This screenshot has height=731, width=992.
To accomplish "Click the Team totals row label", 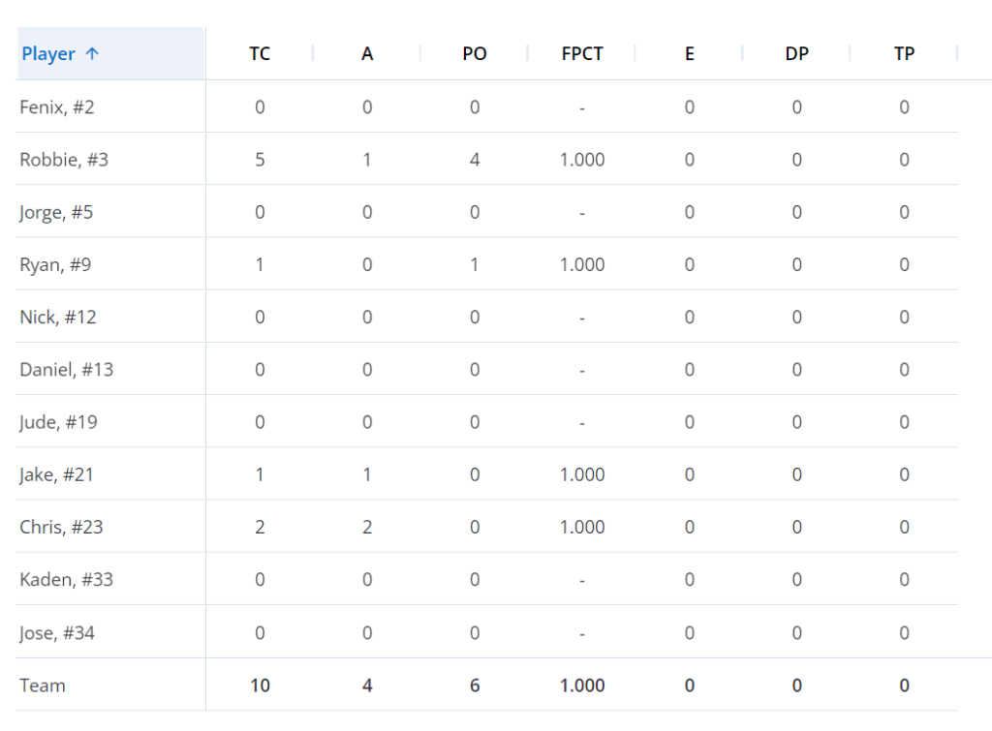I will 43,685.
